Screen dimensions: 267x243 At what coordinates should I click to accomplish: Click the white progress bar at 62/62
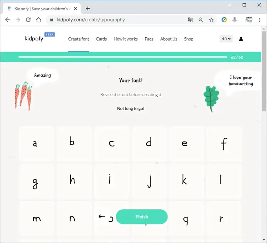[123, 57]
